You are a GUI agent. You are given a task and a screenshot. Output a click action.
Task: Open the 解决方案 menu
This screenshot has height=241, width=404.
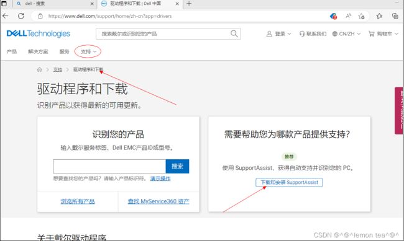[38, 51]
